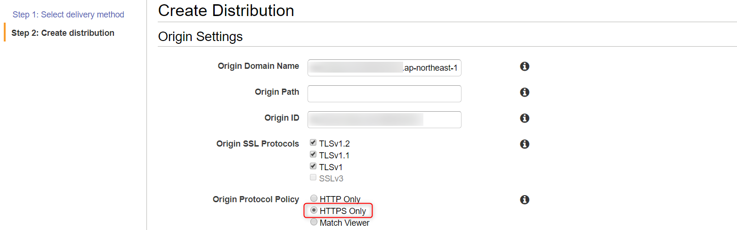Image resolution: width=737 pixels, height=230 pixels.
Task: Enable the SSLv3 checkbox
Action: 313,178
